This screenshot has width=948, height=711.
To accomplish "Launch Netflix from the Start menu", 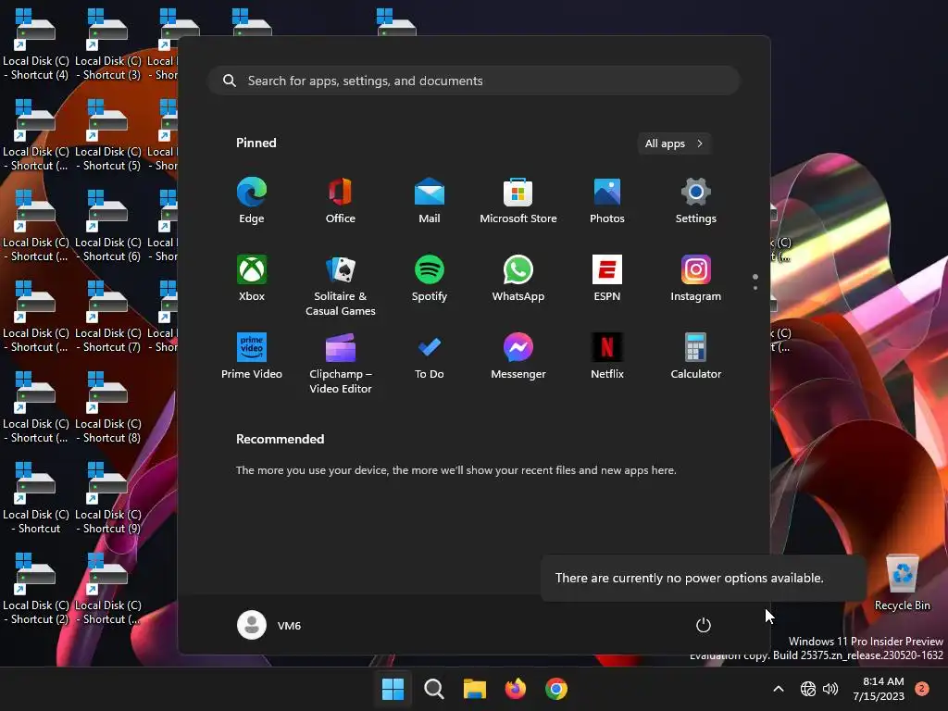I will click(x=607, y=356).
